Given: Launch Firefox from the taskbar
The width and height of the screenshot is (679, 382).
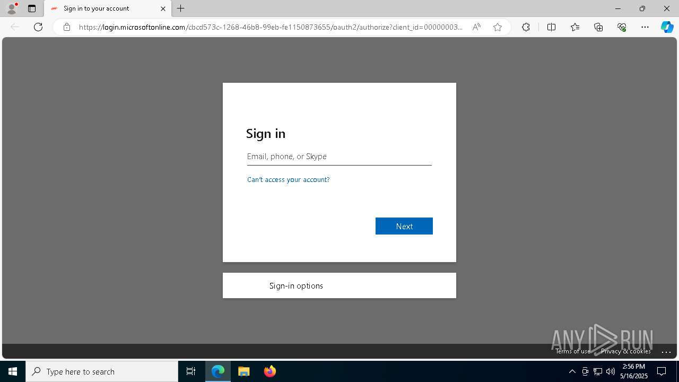Looking at the screenshot, I should pyautogui.click(x=270, y=371).
